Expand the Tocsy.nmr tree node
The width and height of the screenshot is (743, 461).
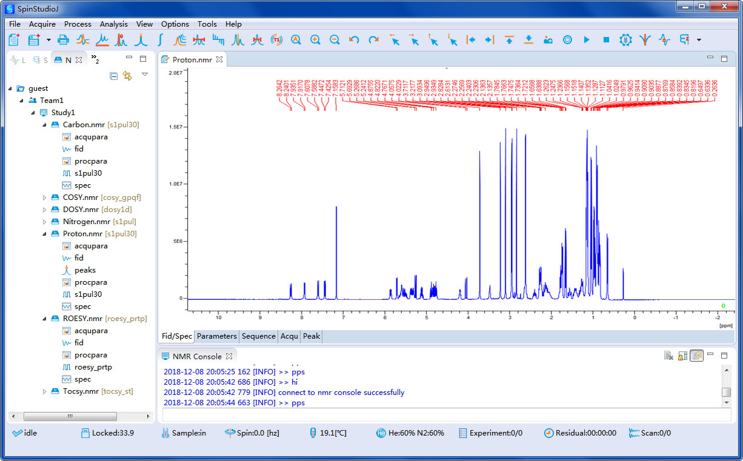tap(44, 391)
